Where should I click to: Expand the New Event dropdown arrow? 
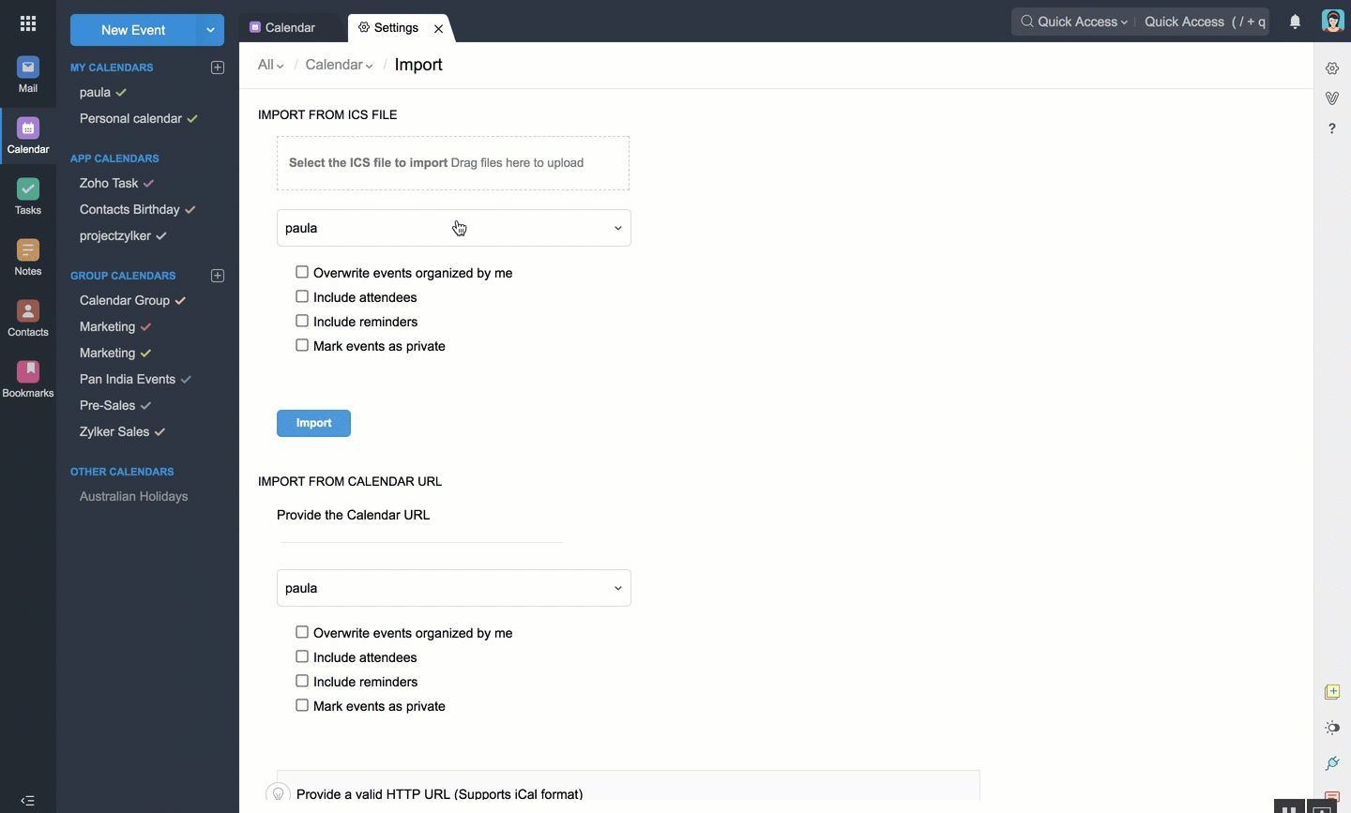click(211, 30)
